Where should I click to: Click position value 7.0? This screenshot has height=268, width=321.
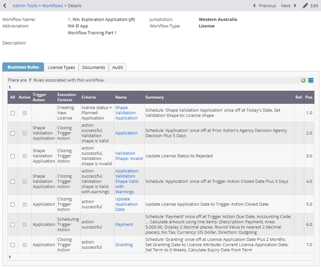(309, 245)
